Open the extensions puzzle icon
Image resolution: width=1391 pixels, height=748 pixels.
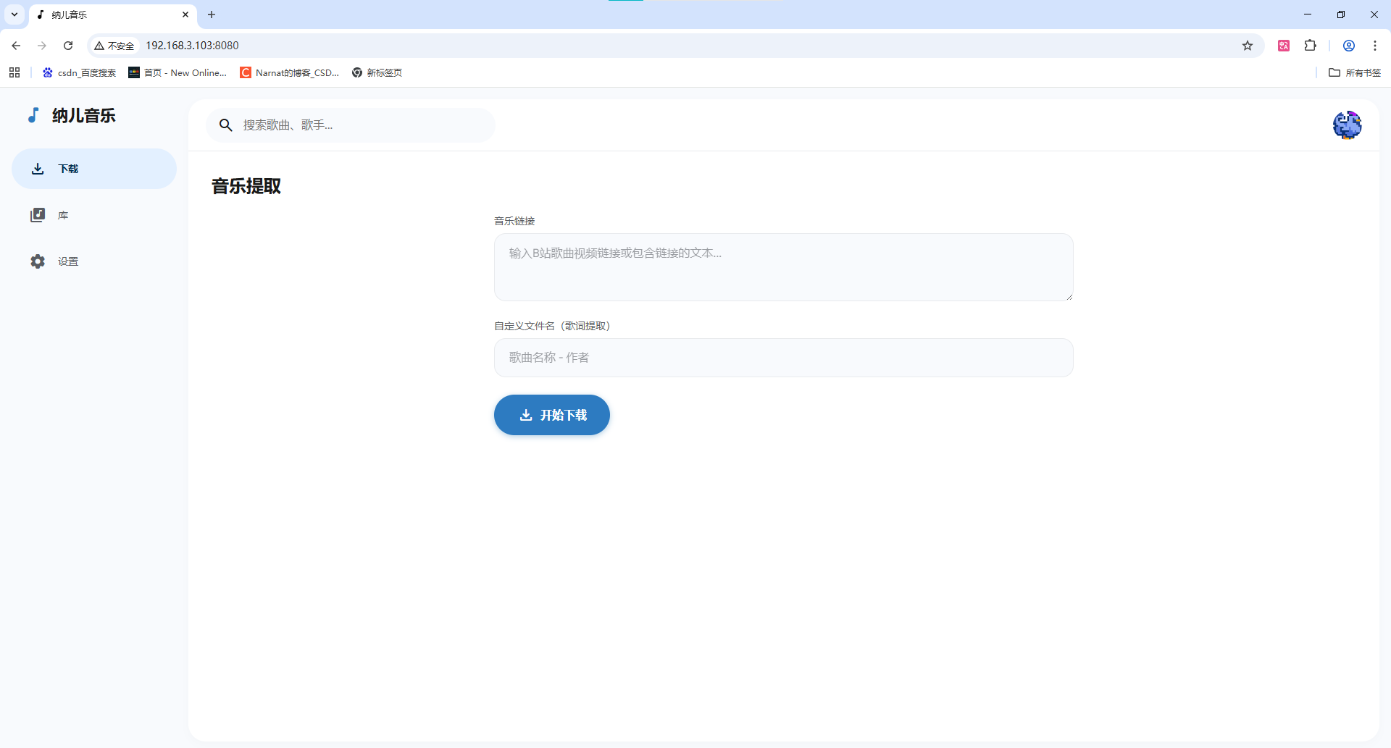point(1311,46)
